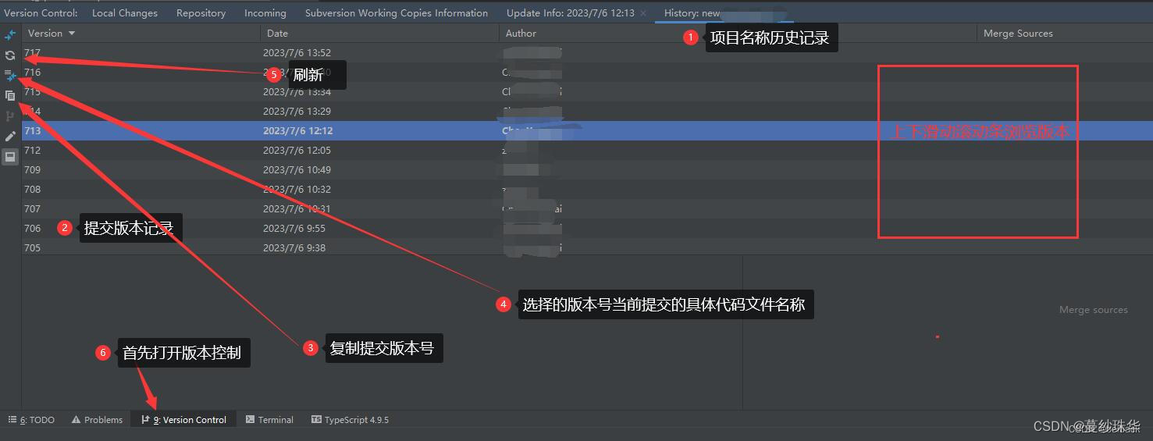Open the Problems tool window

click(98, 419)
